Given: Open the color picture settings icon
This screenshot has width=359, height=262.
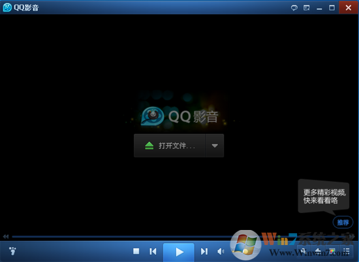Looking at the screenshot, I should (332, 251).
